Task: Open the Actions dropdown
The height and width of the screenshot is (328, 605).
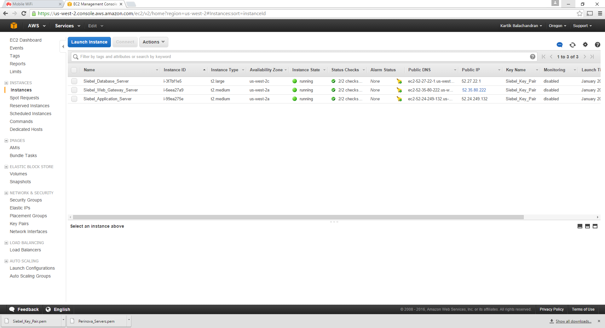Action: click(153, 42)
